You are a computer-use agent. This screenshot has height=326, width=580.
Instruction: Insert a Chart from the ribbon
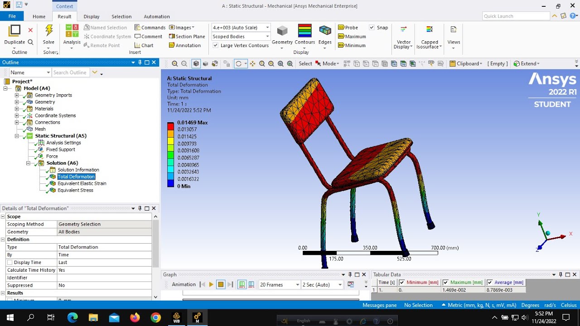point(144,45)
